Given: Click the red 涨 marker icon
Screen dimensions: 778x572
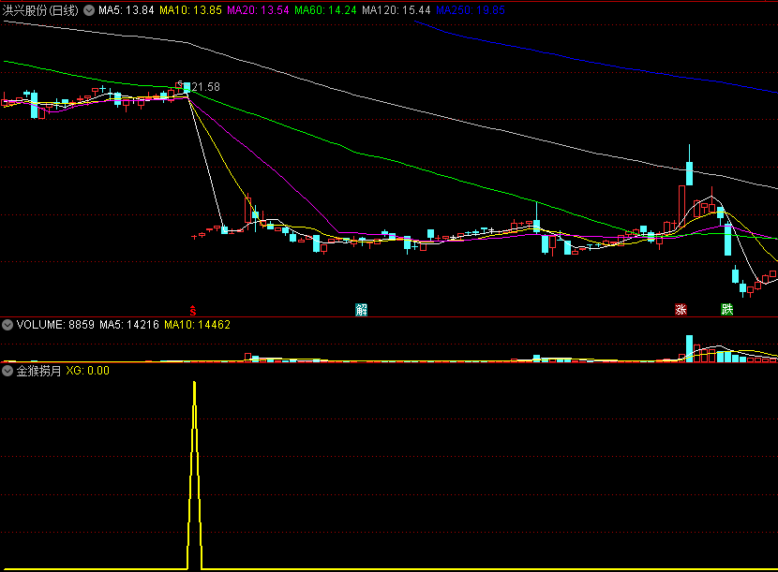Looking at the screenshot, I should (681, 310).
